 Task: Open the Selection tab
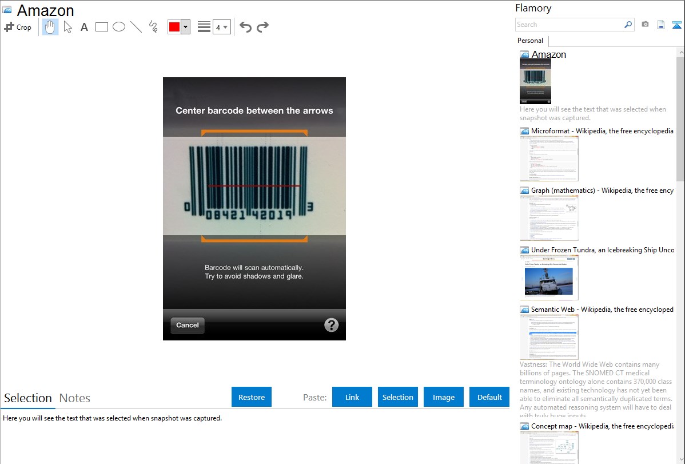click(x=28, y=398)
